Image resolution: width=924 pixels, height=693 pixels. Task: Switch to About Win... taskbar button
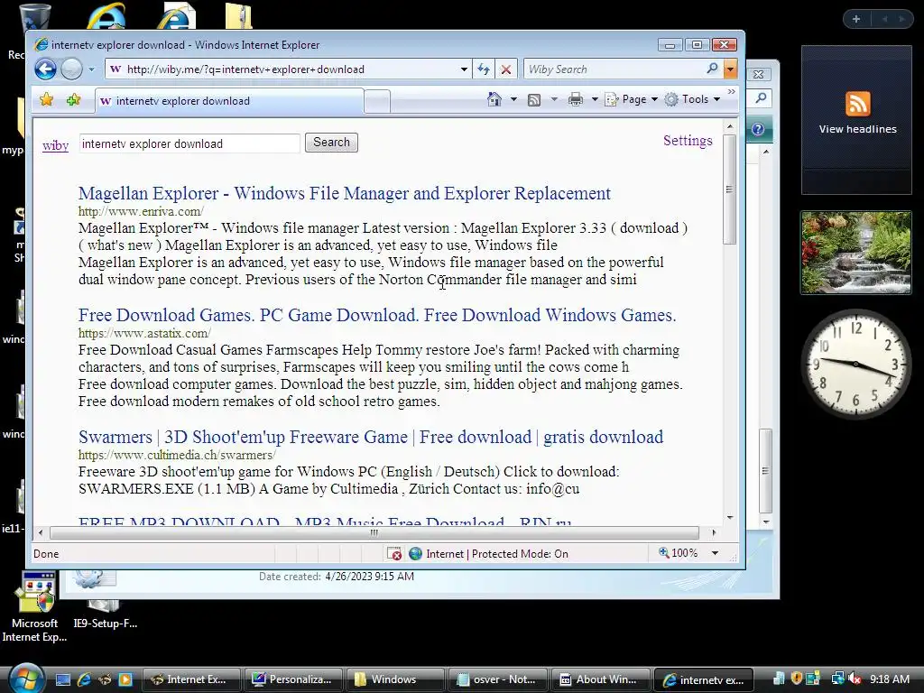point(599,679)
